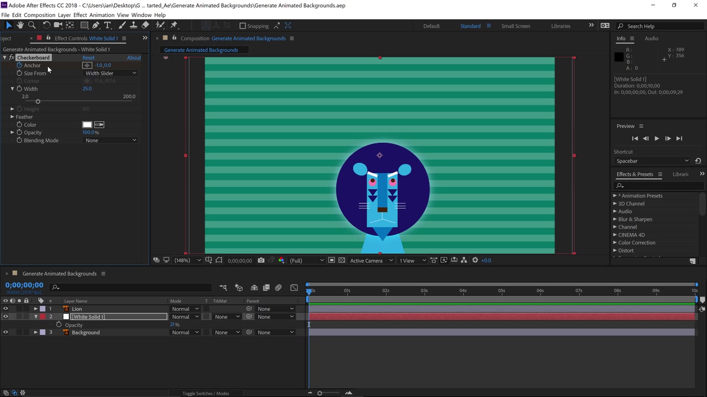707x397 pixels.
Task: Open the Composition menu
Action: point(39,15)
